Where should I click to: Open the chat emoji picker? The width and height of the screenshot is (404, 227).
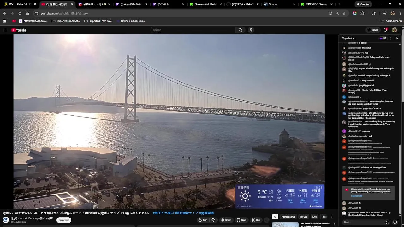388,222
